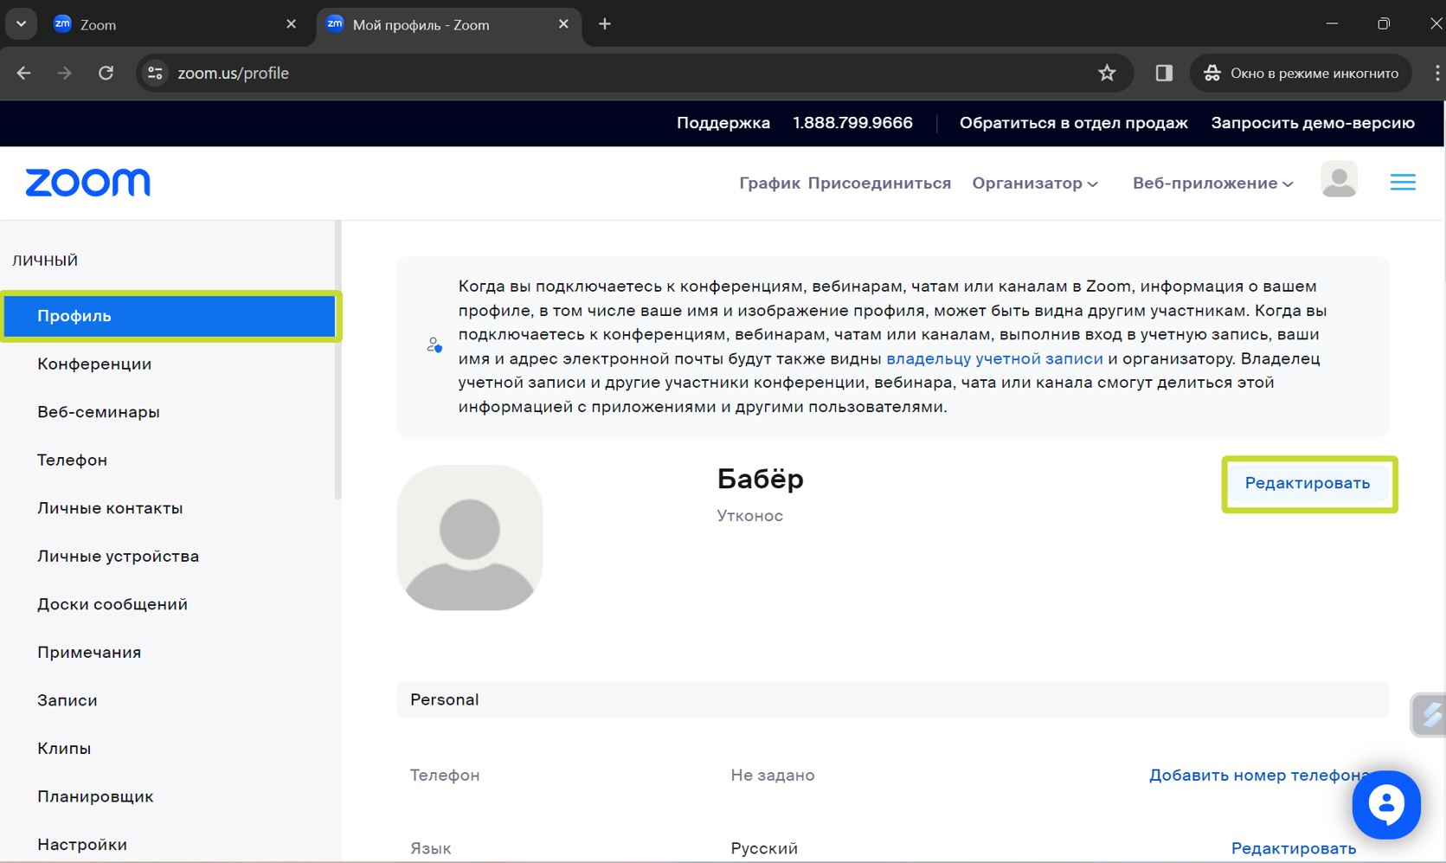Click the address bar URL zoom.us/profile
1446x863 pixels.
pyautogui.click(x=234, y=73)
